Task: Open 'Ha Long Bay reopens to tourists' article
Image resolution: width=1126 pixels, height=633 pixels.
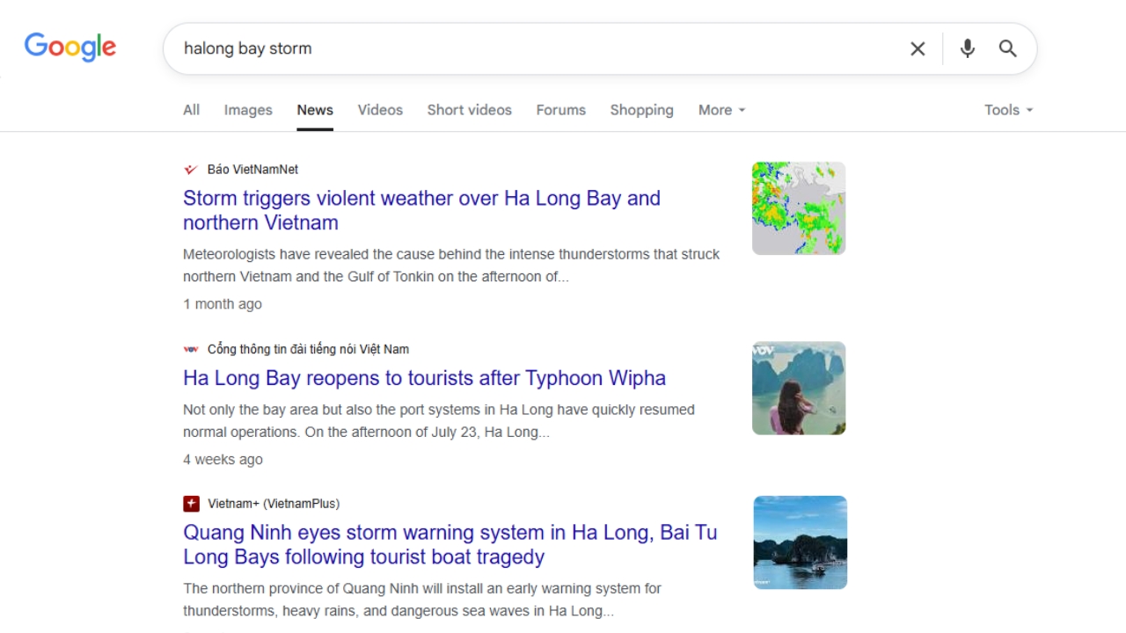Action: pos(424,378)
